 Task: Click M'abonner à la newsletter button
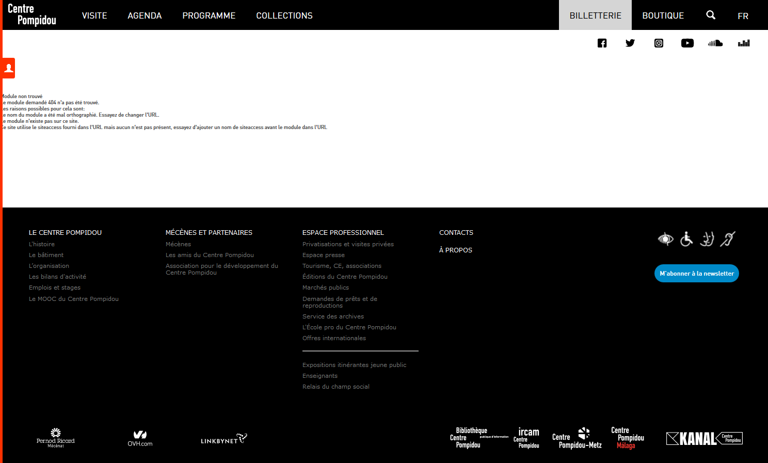[696, 274]
